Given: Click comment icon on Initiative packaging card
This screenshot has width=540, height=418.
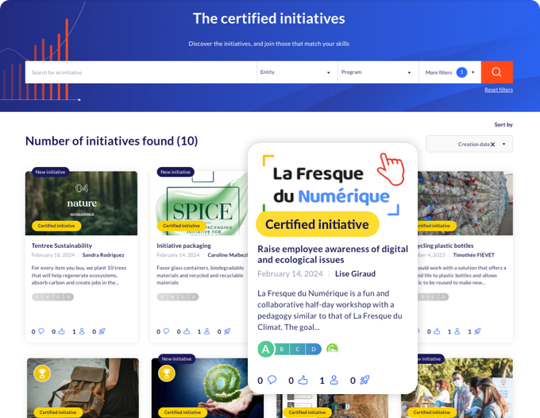Looking at the screenshot, I should [166, 331].
